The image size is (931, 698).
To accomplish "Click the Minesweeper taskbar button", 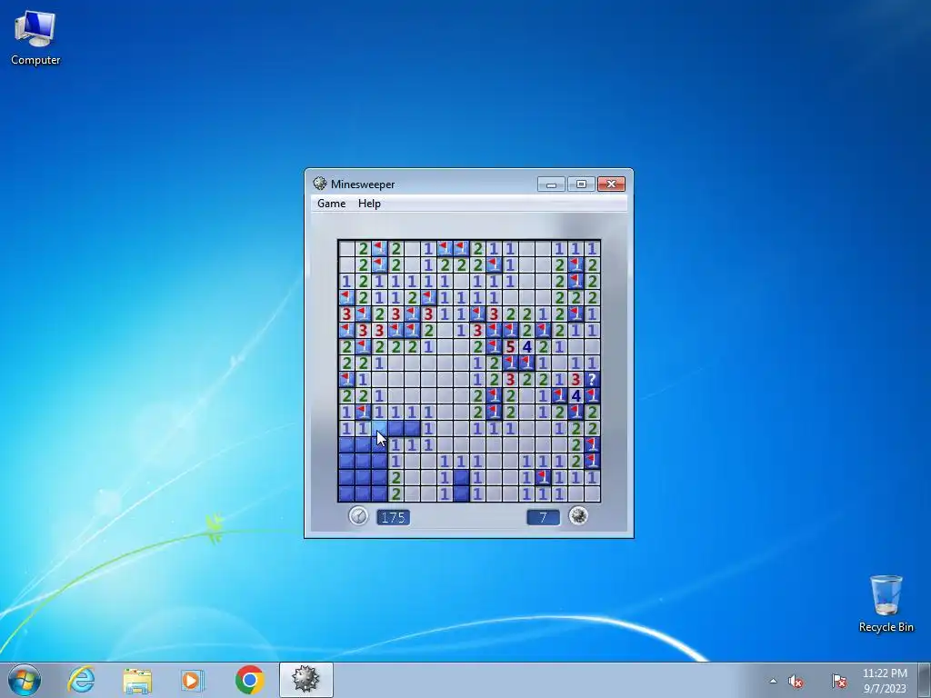I will pyautogui.click(x=305, y=680).
